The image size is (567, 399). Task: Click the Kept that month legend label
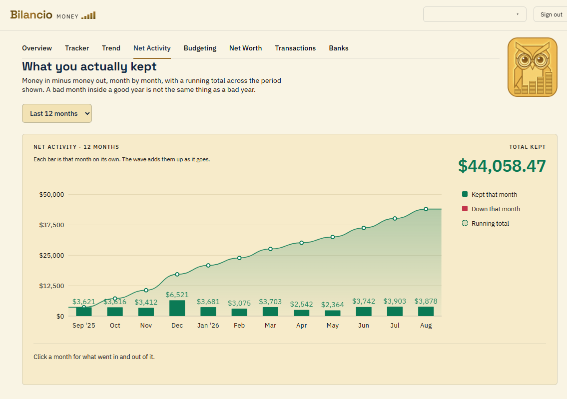494,194
